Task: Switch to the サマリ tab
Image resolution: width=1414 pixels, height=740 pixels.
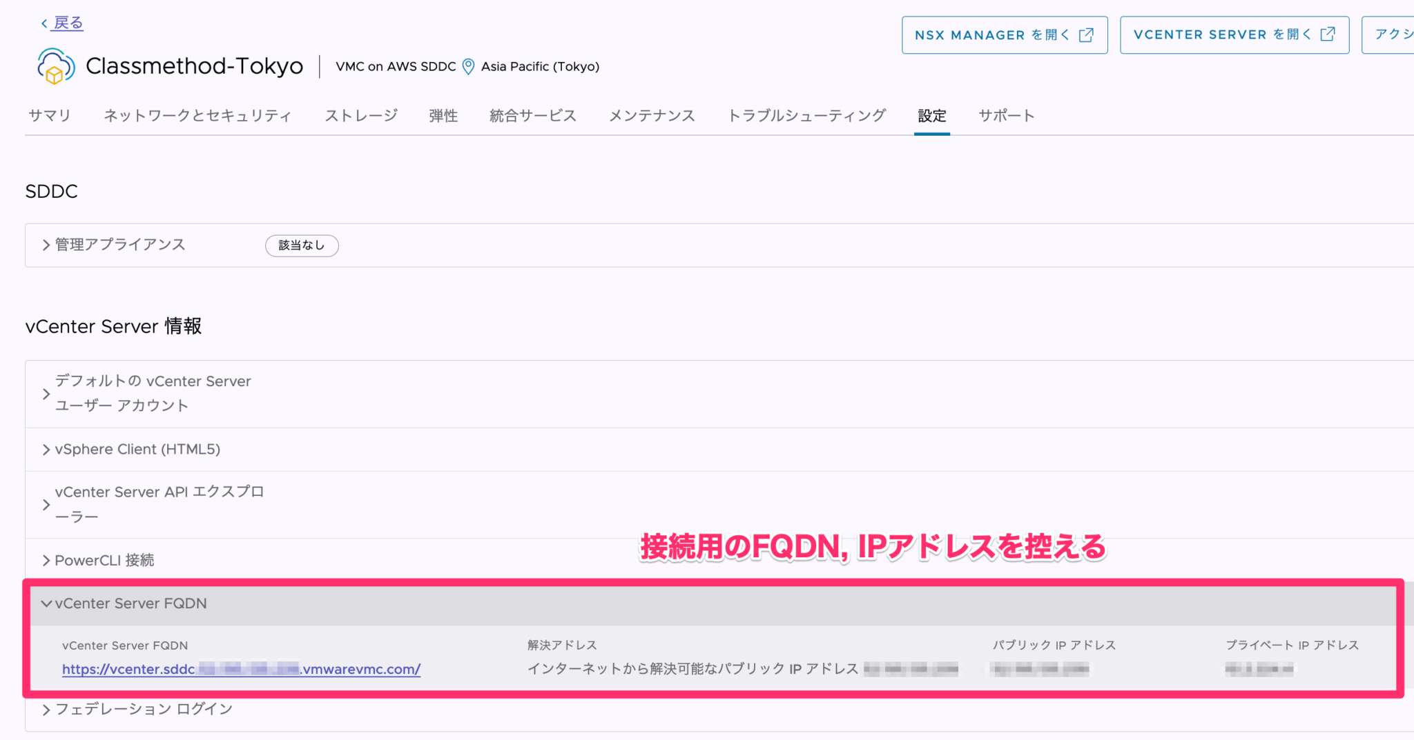Action: tap(49, 116)
